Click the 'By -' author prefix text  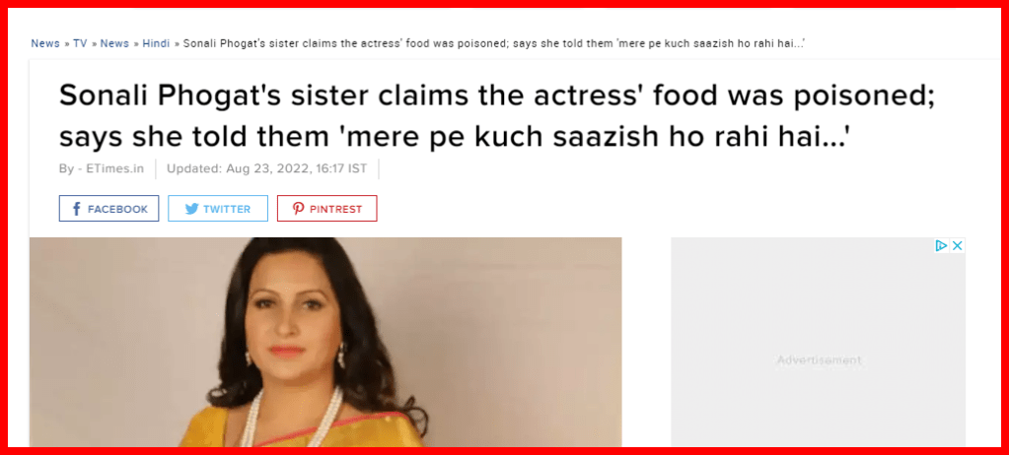pos(70,169)
